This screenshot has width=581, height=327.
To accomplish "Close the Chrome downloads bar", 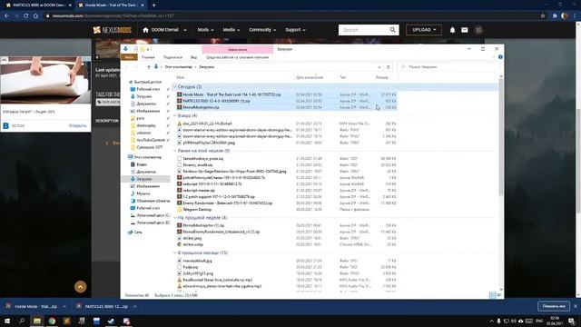I will 576,306.
